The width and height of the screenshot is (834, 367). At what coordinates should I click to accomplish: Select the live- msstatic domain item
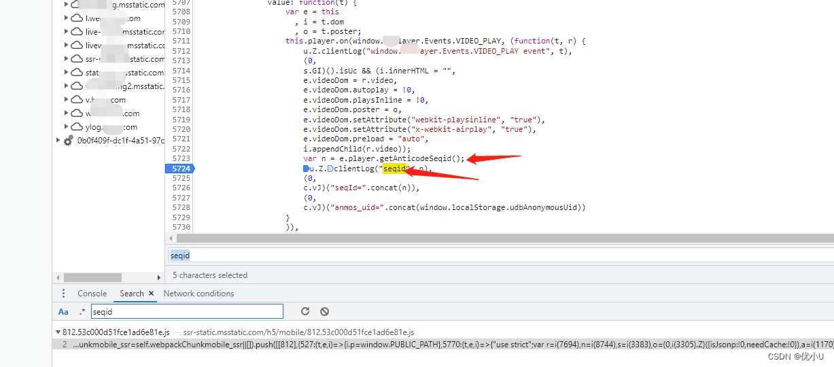[125, 32]
